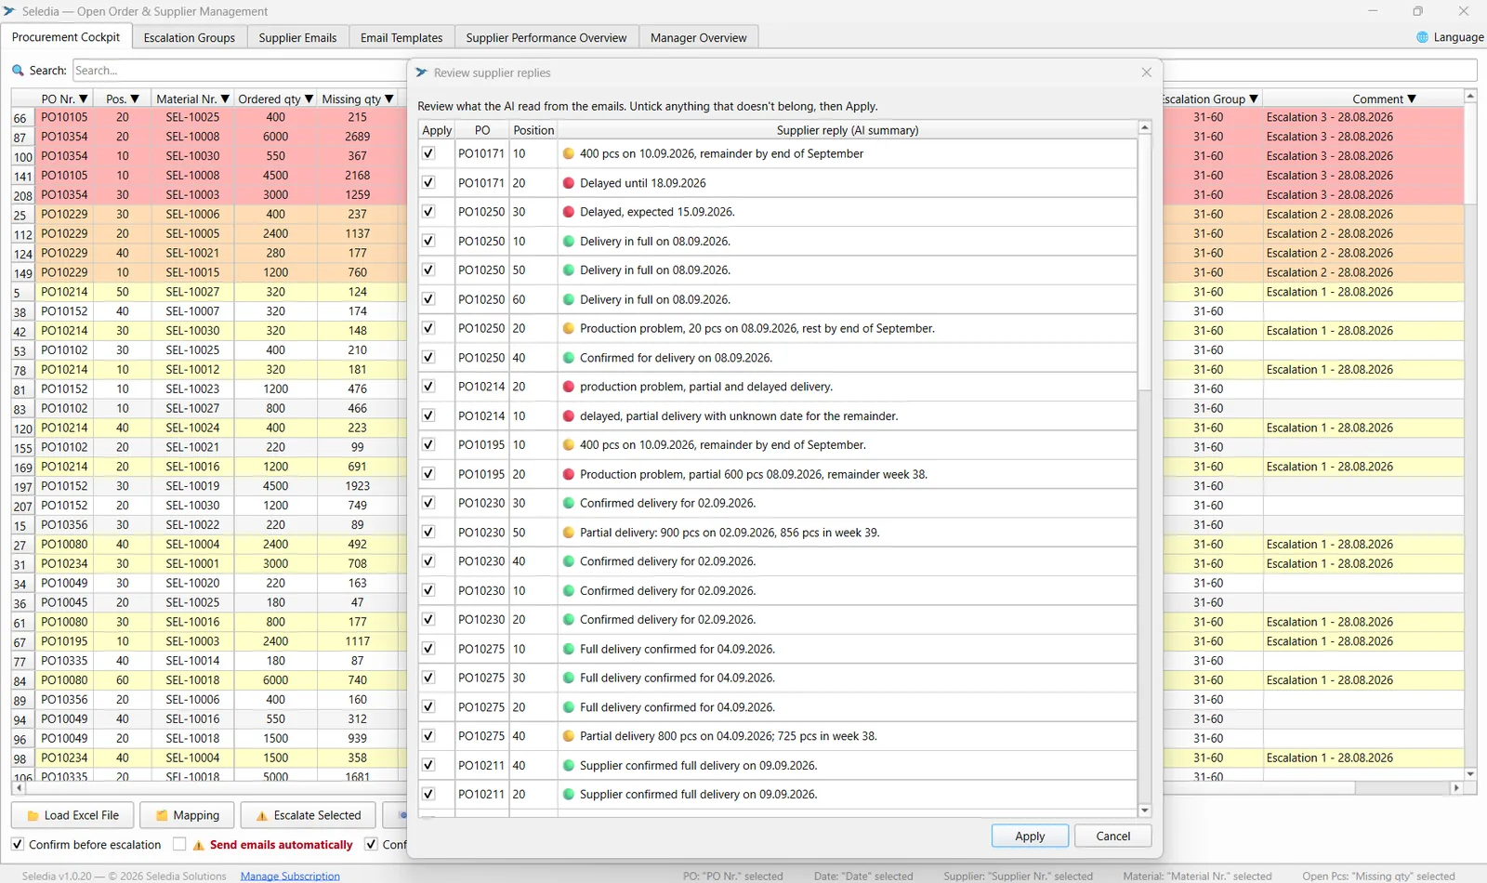The image size is (1487, 883).
Task: Open Comment column filter dropdown
Action: [1412, 99]
